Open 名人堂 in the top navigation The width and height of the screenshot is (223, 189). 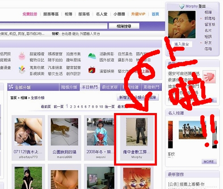click(101, 14)
